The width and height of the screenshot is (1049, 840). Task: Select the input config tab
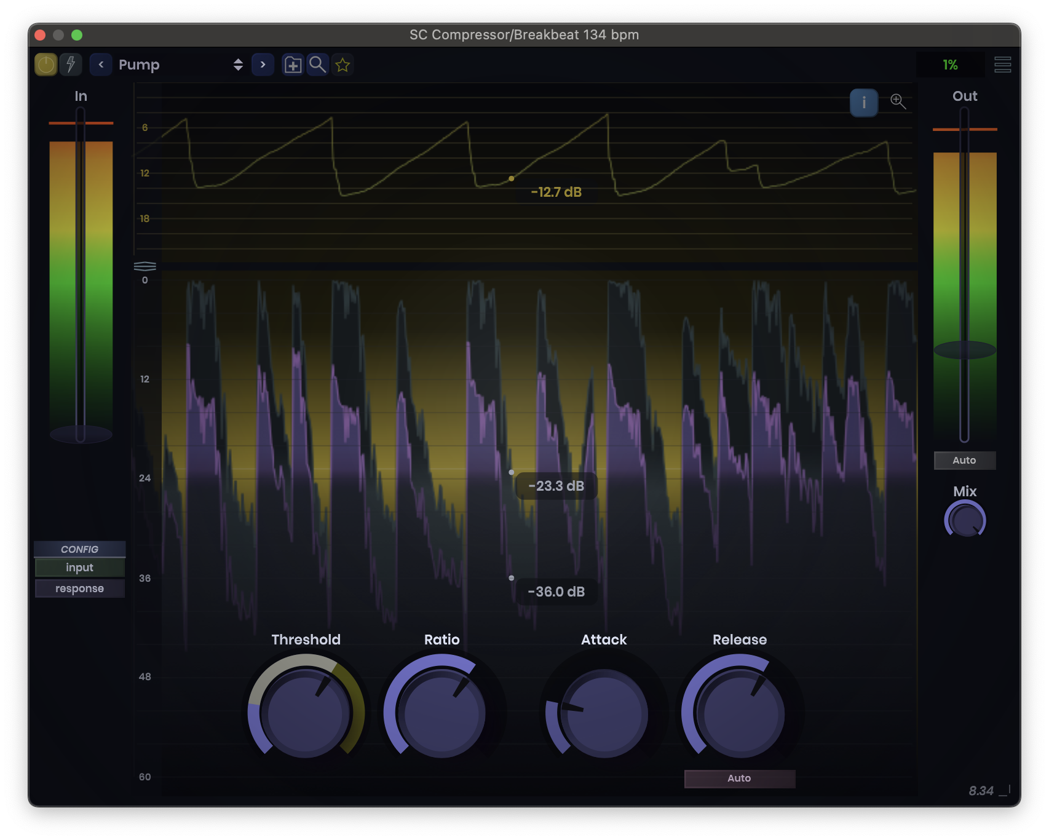[79, 568]
